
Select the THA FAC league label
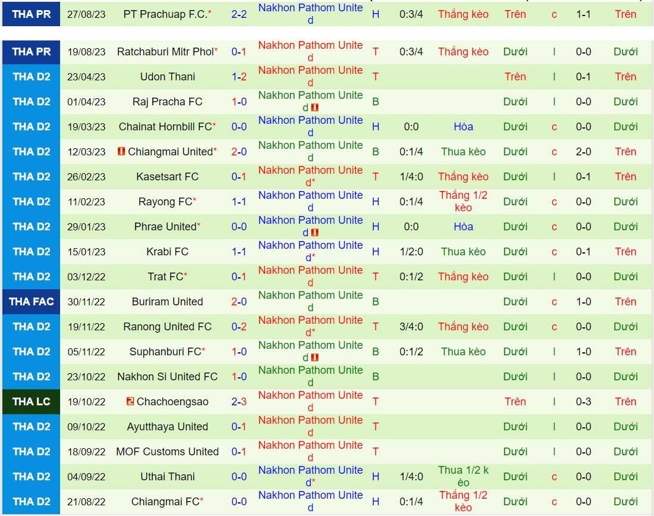[31, 302]
